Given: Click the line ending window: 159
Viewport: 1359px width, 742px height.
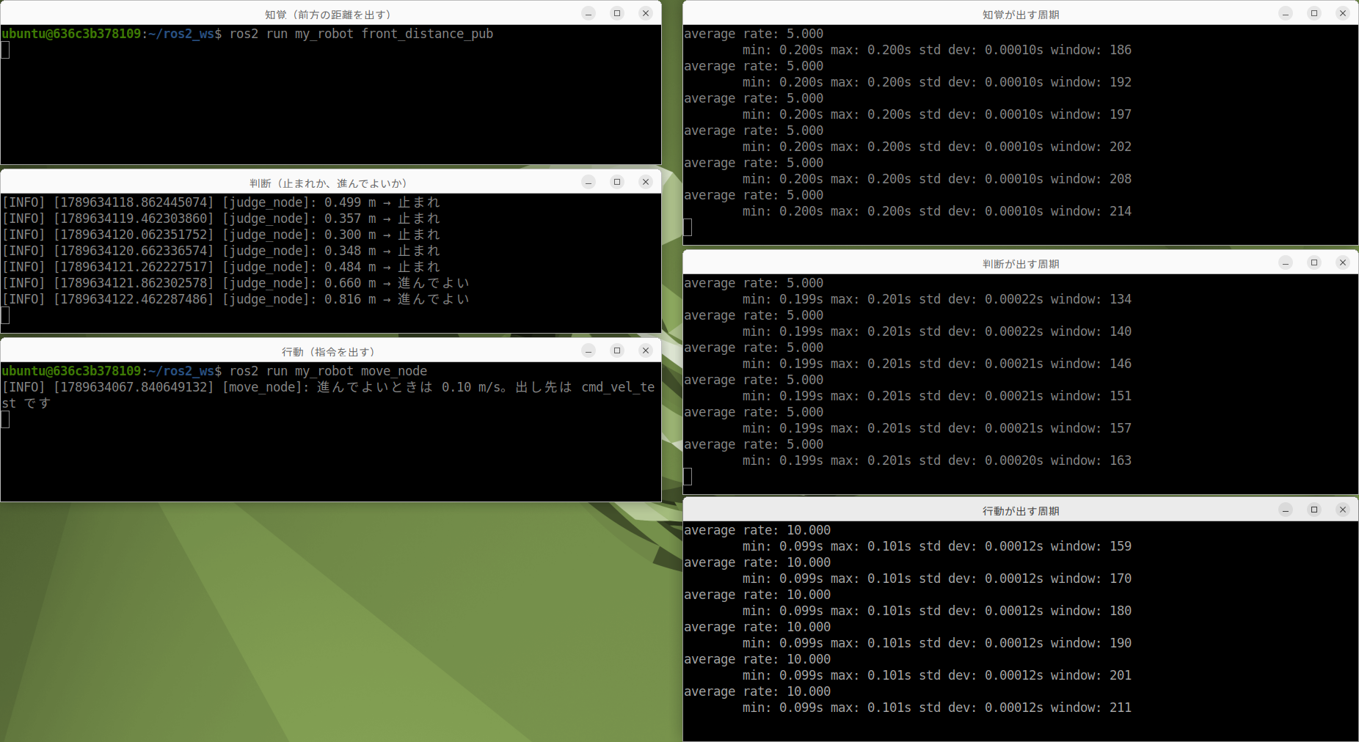Looking at the screenshot, I should pos(937,546).
